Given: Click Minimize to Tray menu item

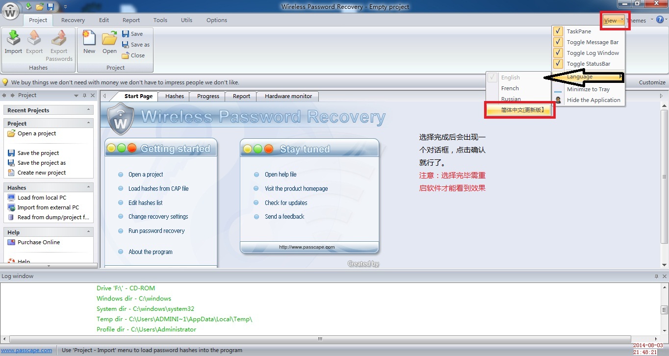Looking at the screenshot, I should (x=589, y=89).
